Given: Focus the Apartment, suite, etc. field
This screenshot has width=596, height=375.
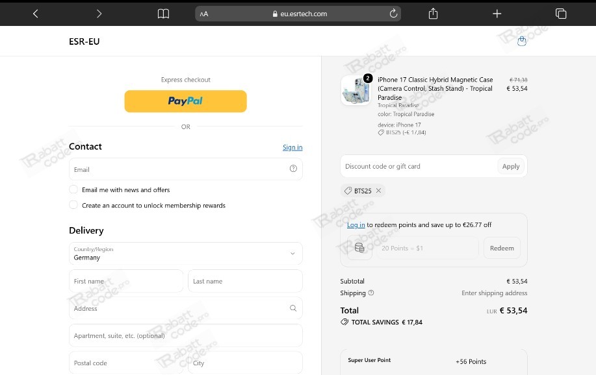Looking at the screenshot, I should (185, 335).
